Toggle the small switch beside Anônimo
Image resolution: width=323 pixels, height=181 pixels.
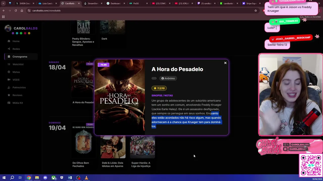click(154, 78)
